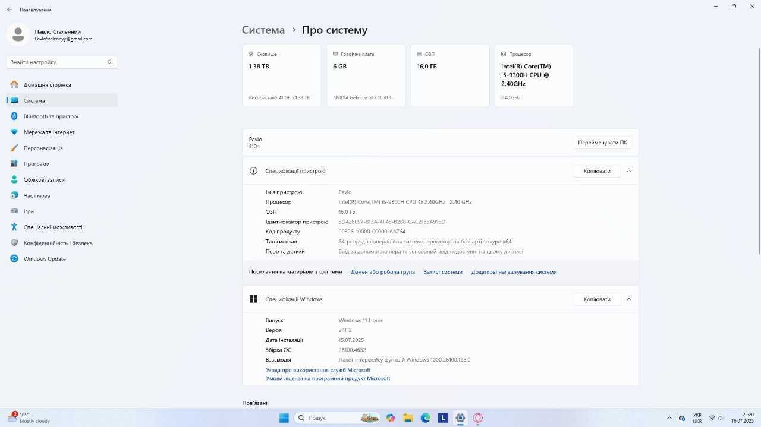The image size is (761, 427).
Task: Open the Процесор info card
Action: tap(534, 75)
